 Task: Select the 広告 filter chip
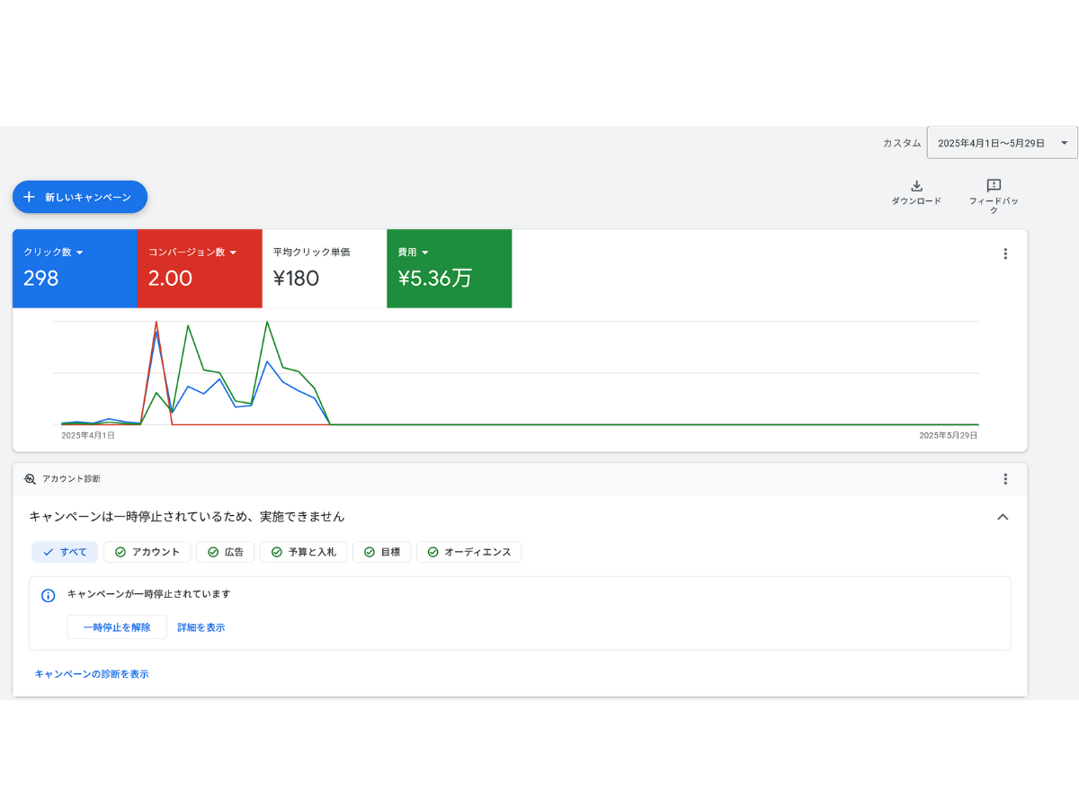(226, 552)
